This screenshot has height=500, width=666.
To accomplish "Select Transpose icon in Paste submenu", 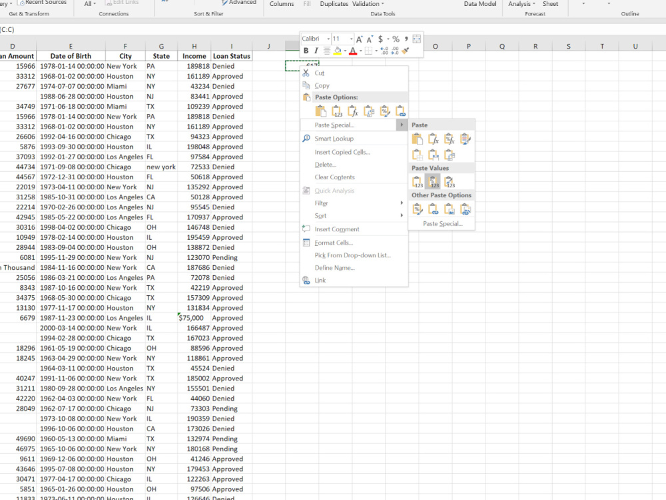I will tap(450, 155).
